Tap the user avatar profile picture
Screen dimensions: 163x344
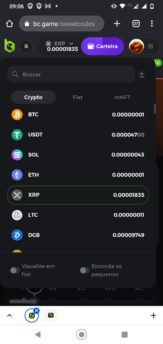click(x=137, y=46)
